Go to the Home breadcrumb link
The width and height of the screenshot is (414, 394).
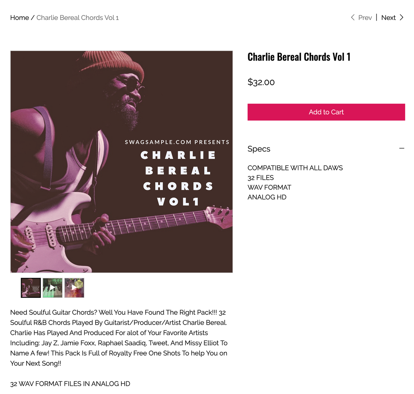20,18
